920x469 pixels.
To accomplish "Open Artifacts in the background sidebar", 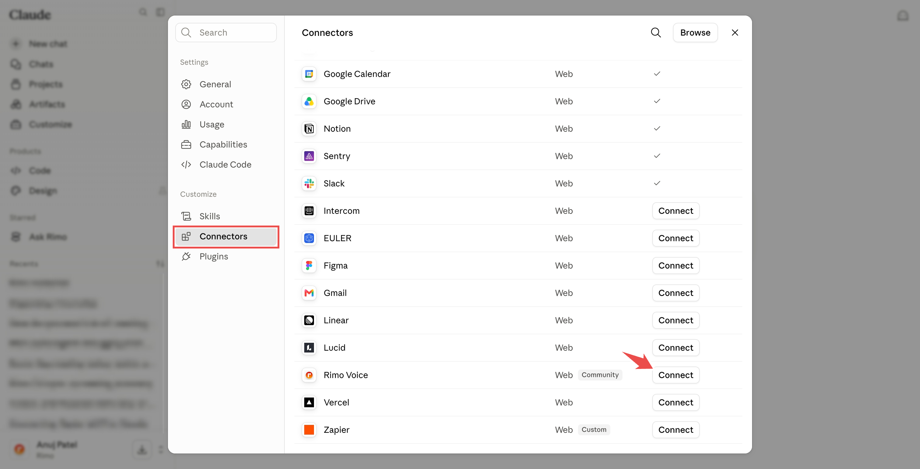I will 38,104.
